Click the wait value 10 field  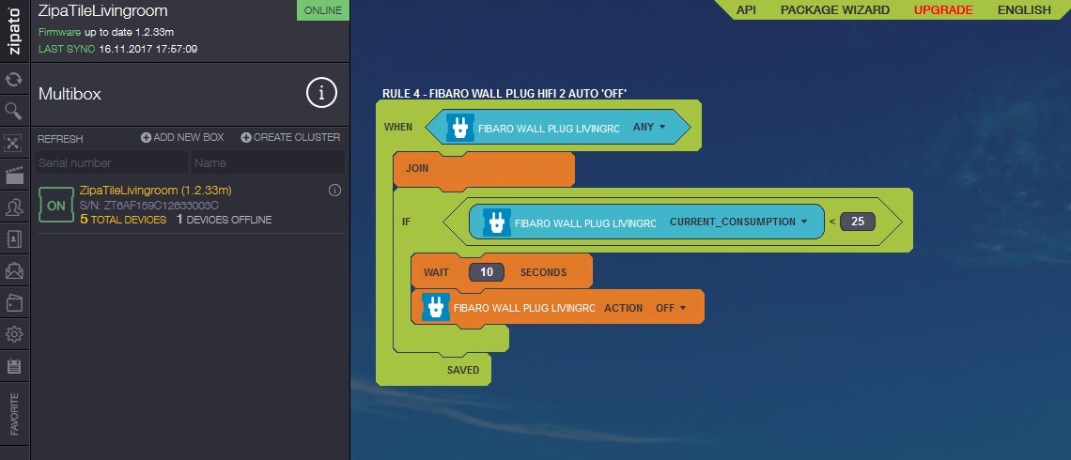pyautogui.click(x=487, y=272)
